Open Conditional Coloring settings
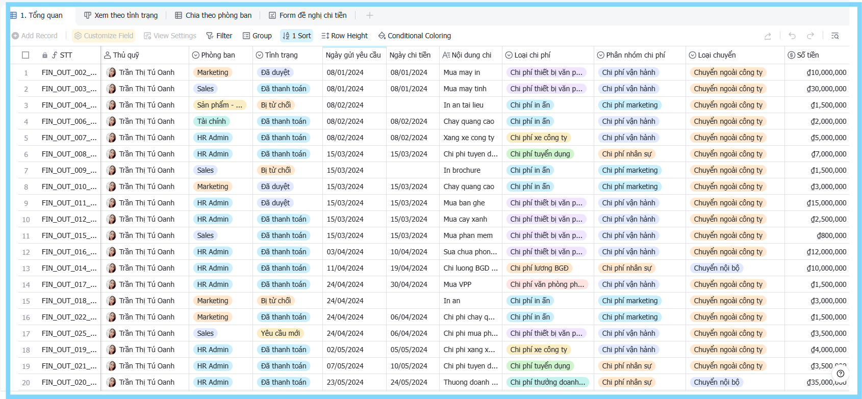 [x=414, y=36]
